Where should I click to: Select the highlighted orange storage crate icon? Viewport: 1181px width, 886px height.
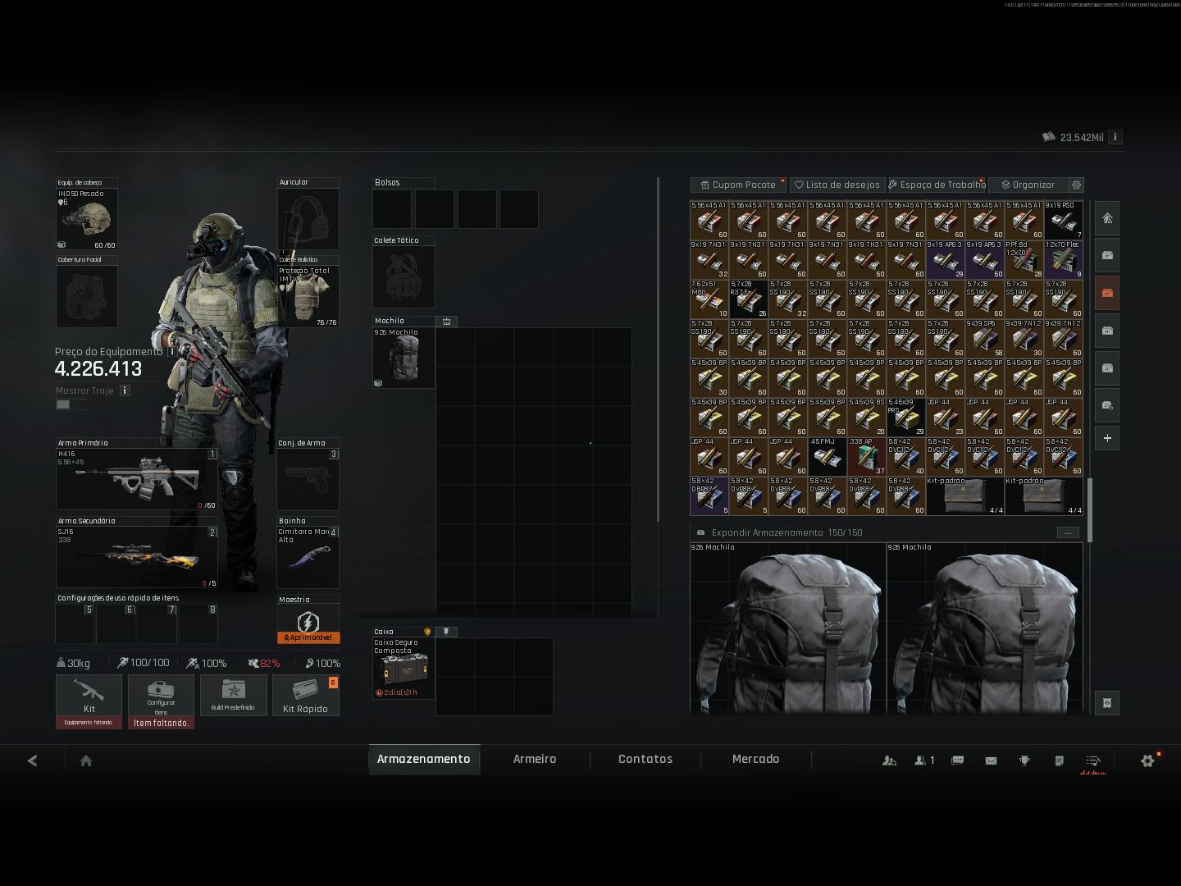1107,293
